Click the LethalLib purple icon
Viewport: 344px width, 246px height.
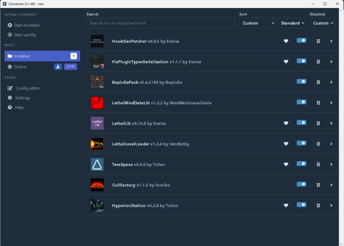pos(97,123)
